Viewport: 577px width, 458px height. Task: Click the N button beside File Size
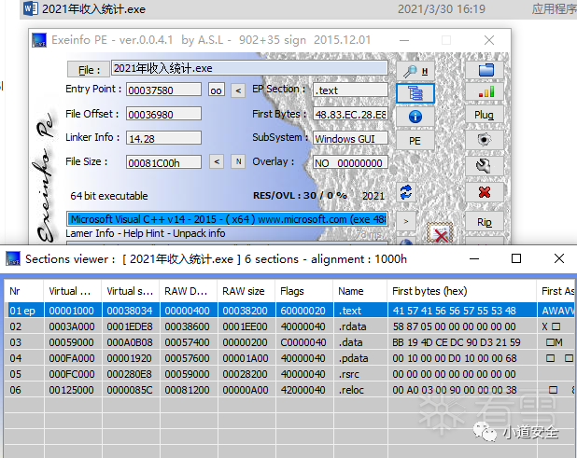[x=238, y=161]
